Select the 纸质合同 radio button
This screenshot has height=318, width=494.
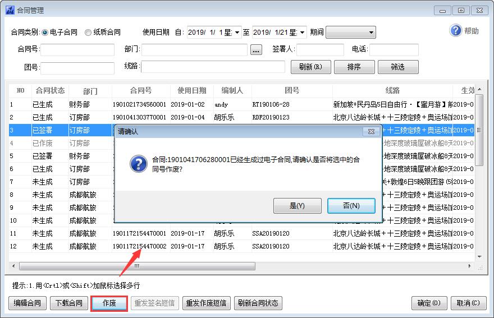click(88, 33)
